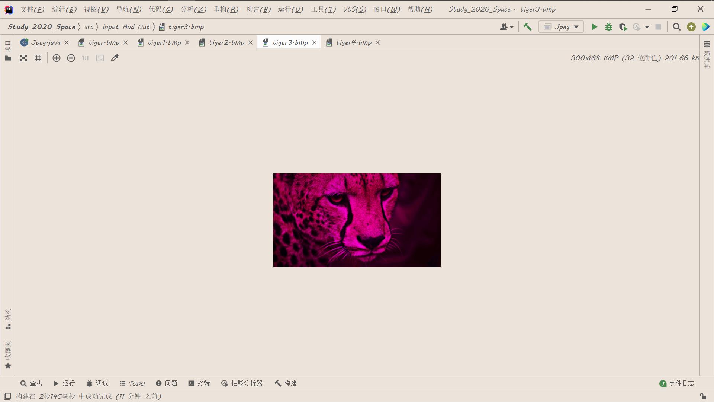Open the colorful plugin icon at toolbar end

point(705,27)
